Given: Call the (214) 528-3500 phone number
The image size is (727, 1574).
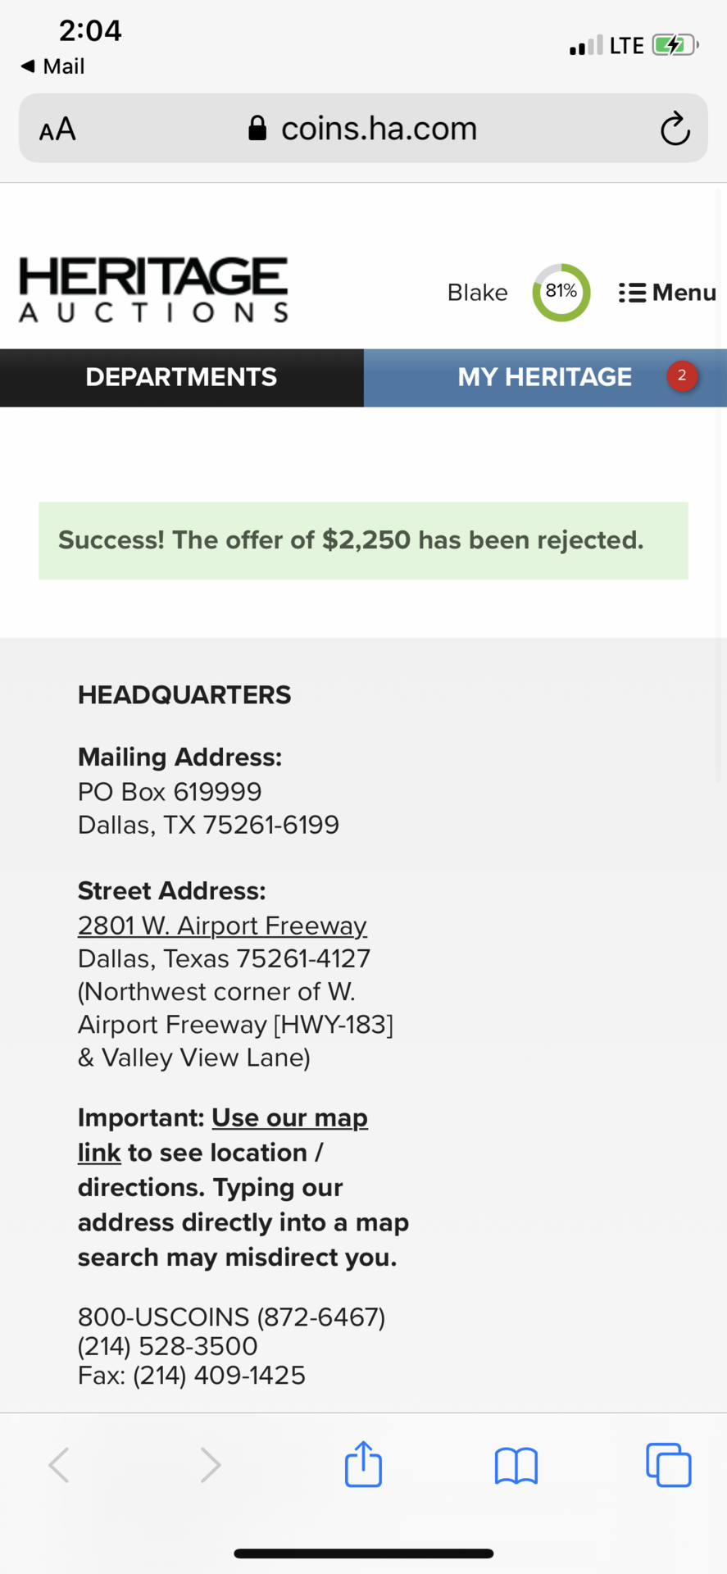Looking at the screenshot, I should (x=167, y=1346).
